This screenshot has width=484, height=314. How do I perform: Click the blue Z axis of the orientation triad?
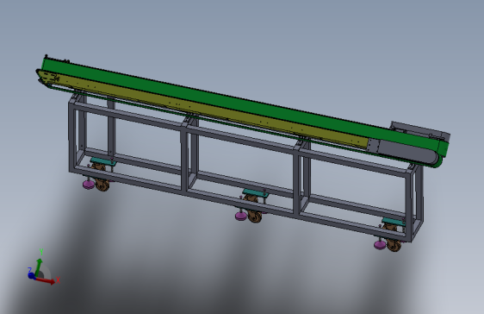click(x=32, y=275)
